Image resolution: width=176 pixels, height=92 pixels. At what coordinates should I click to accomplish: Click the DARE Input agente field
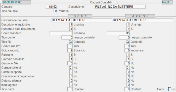(71, 85)
